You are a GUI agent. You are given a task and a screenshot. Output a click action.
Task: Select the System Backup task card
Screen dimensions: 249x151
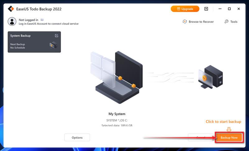[34, 42]
